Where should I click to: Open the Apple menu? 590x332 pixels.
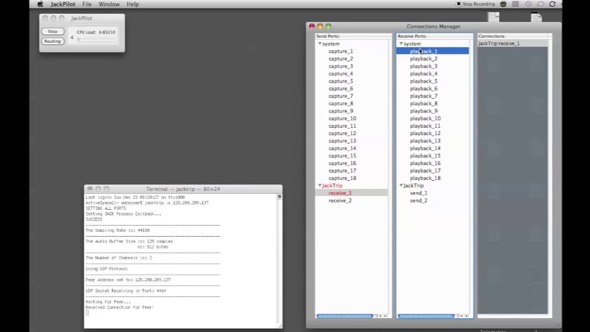pos(40,4)
